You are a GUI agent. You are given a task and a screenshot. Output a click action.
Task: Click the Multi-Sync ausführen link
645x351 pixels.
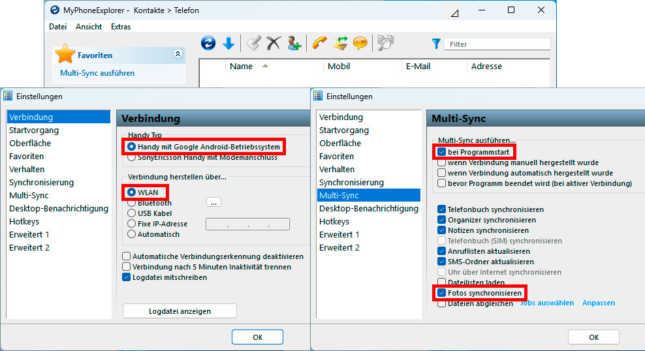(x=97, y=73)
